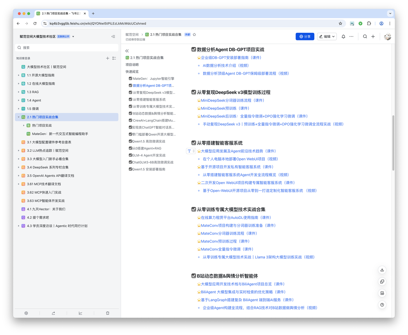Screen dimensions: 408x335
Task: Open 企业级DB-GPT安装部署指南(课件) link
Action: 231,58
